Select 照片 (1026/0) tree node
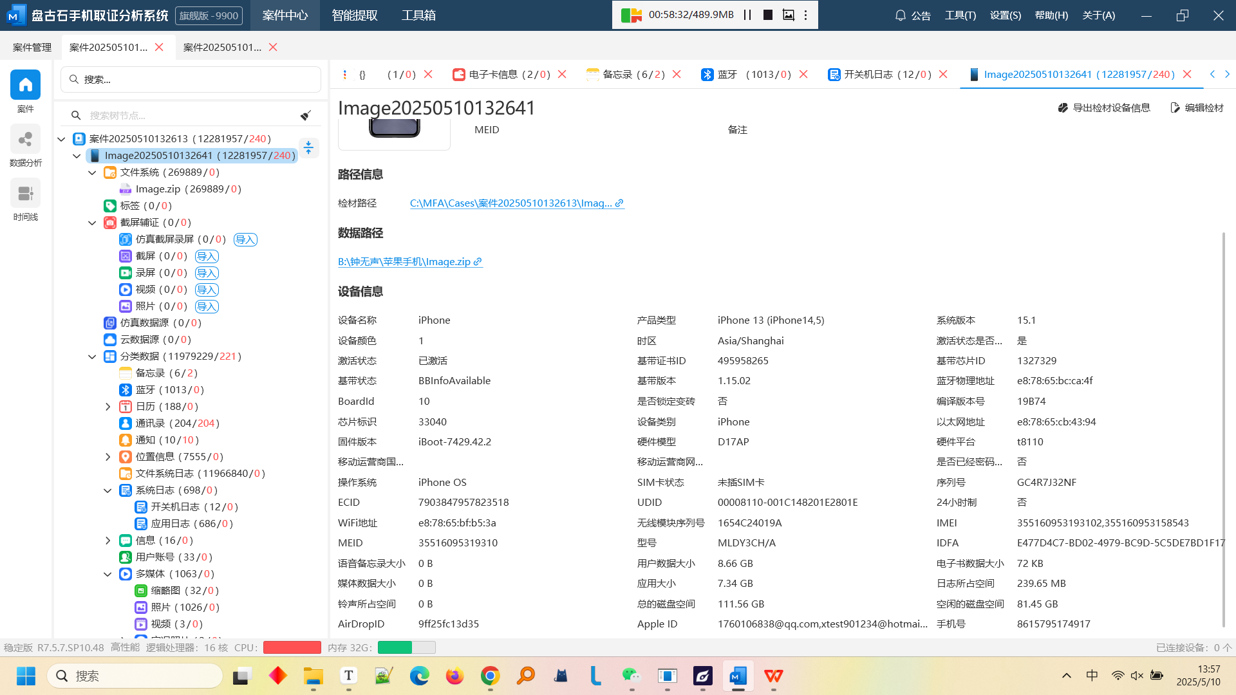Screen dimensions: 1236x695 point(177,607)
